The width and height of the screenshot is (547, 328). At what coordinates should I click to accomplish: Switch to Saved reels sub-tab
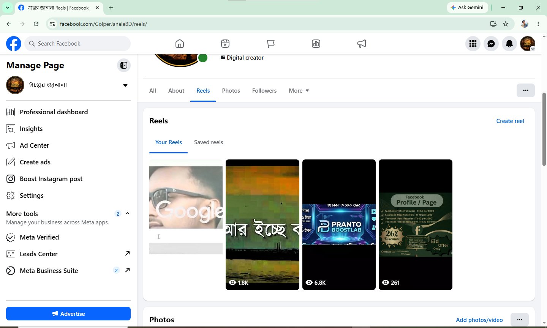point(209,142)
